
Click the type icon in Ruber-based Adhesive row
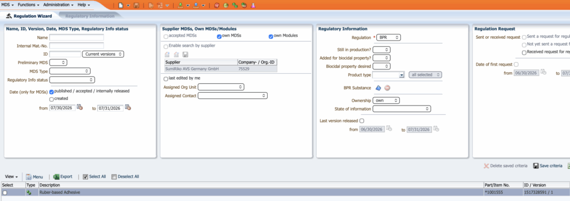pos(29,192)
